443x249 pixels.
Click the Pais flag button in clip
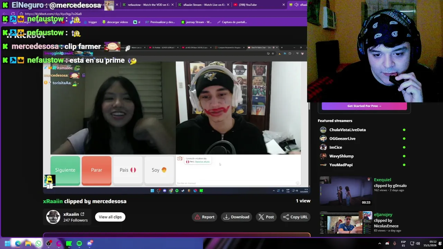pyautogui.click(x=128, y=170)
